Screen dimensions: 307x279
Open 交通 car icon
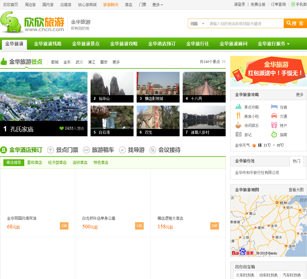point(274,116)
